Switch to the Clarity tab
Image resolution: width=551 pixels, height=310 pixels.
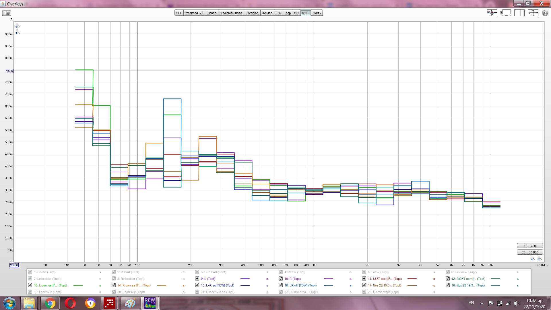click(317, 13)
